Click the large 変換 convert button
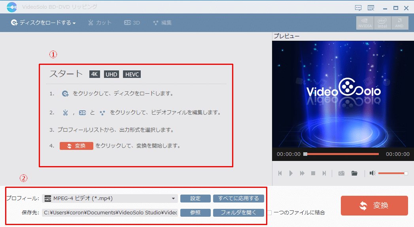 (374, 206)
